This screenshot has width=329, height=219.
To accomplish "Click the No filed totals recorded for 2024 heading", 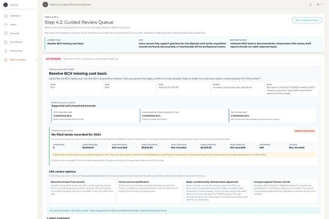I will [76, 135].
